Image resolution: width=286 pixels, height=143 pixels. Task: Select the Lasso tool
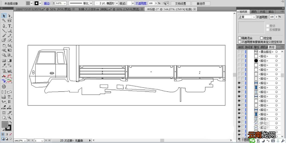(9, 20)
